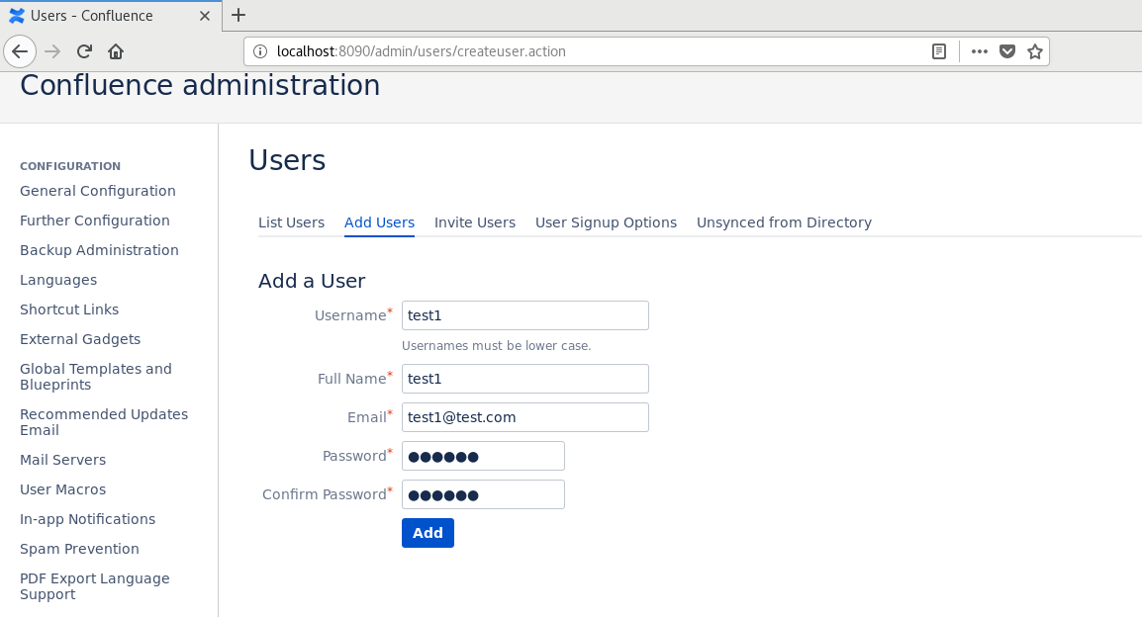Select the Add Users tab
Image resolution: width=1142 pixels, height=617 pixels.
(379, 222)
